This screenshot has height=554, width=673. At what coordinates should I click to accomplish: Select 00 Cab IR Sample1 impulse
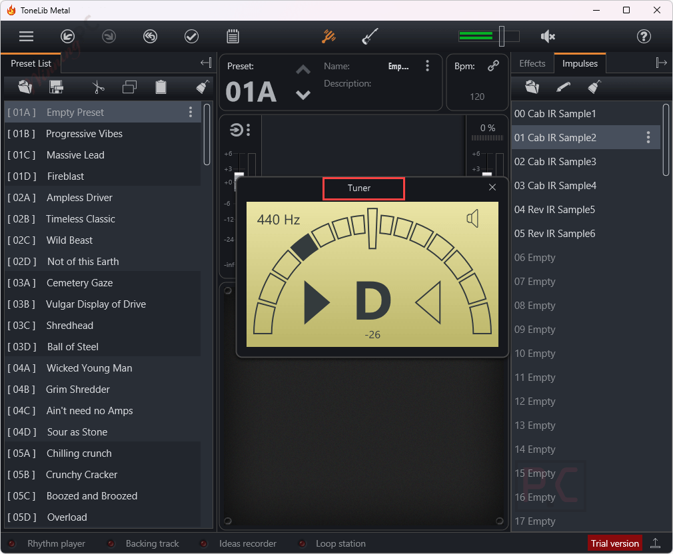[x=586, y=114]
